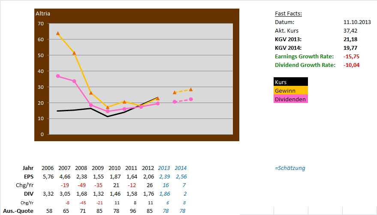
Task: Click the first Gewinn triangle marker near 64
Action: click(58, 33)
